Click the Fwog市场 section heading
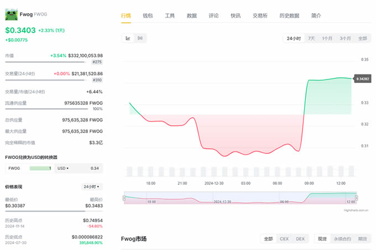 coord(134,239)
